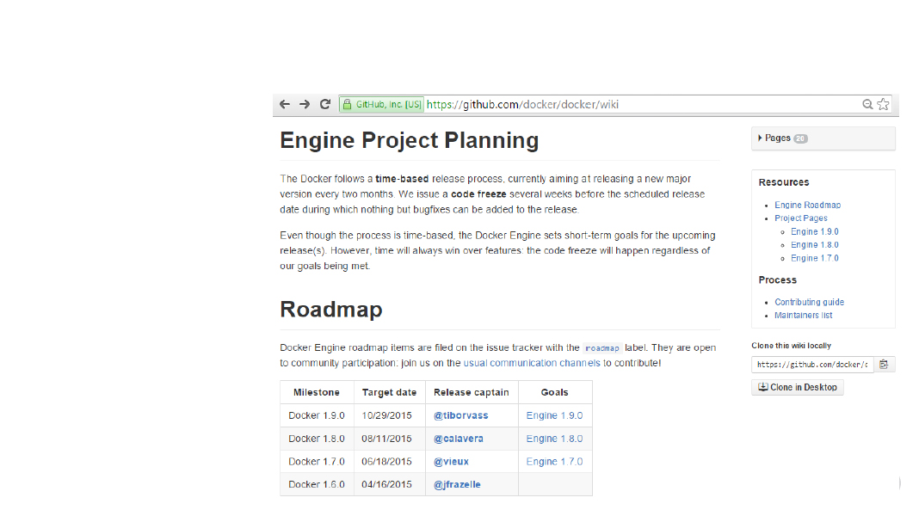Click the Process sidebar heading
Image resolution: width=919 pixels, height=516 pixels.
pos(778,280)
